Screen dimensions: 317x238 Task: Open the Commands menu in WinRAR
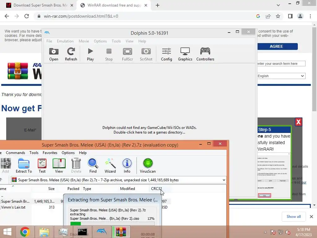(x=15, y=153)
